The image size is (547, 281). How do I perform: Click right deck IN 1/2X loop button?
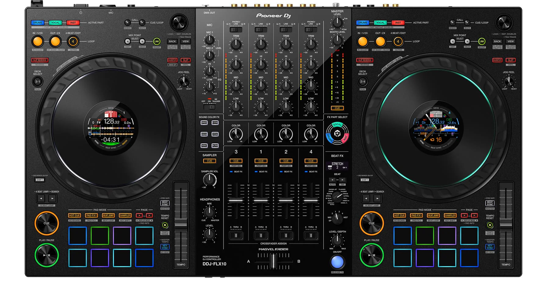coord(363,41)
